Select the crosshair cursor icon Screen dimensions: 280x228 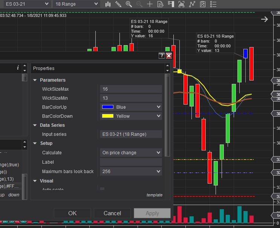[x=150, y=4]
